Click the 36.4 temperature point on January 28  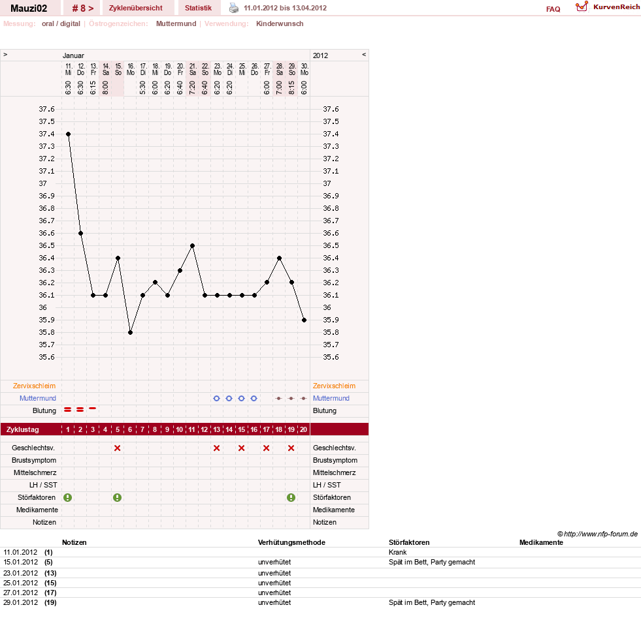click(279, 258)
